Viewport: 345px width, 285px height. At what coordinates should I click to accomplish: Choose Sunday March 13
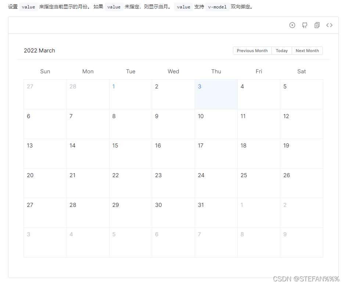point(45,154)
